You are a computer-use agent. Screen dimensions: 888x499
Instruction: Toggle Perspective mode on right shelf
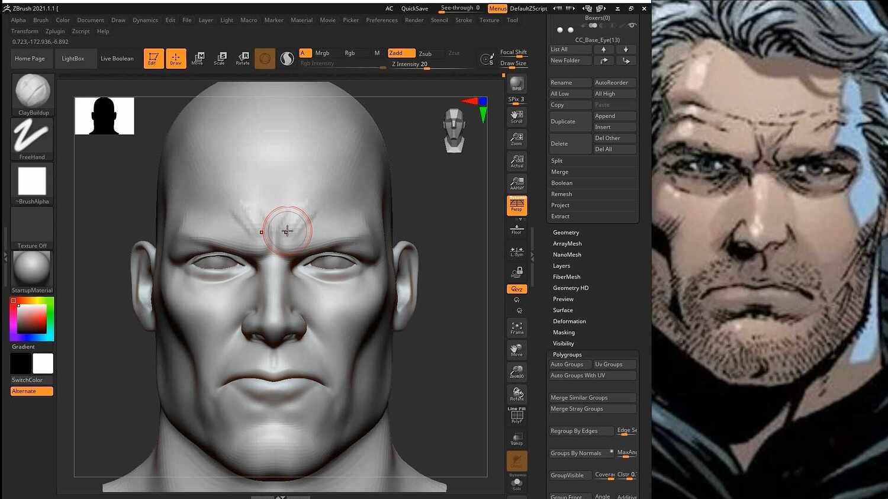click(x=516, y=204)
